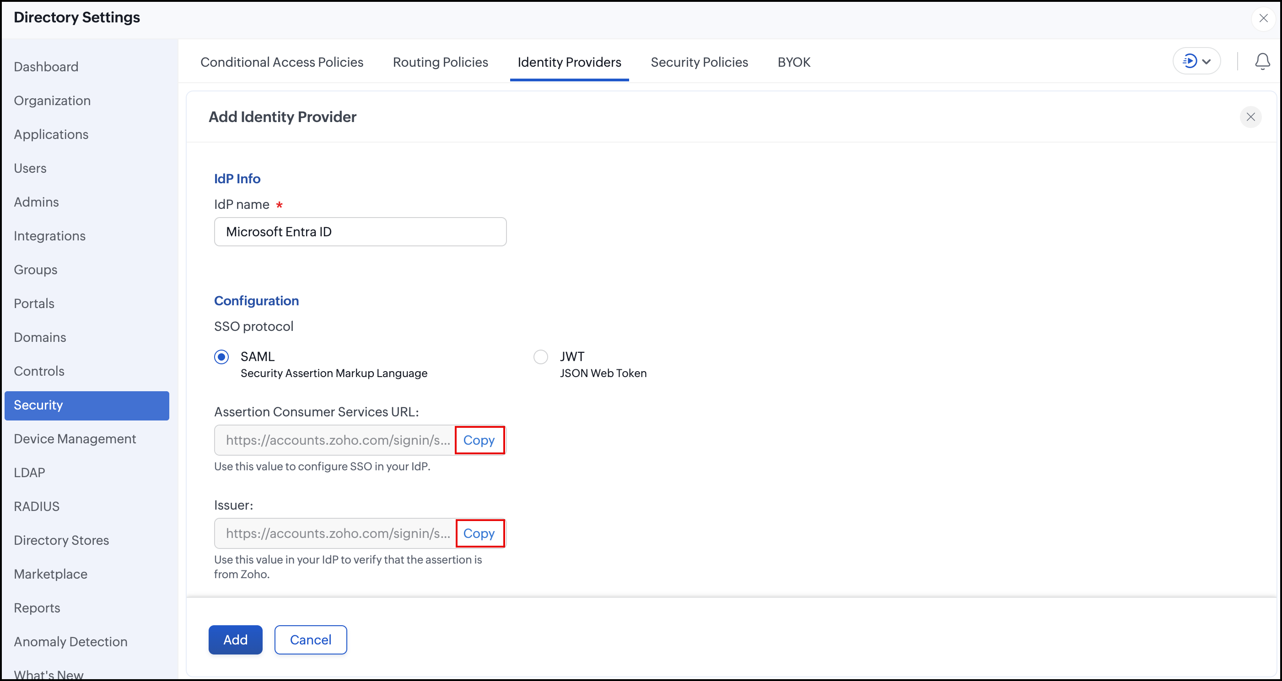Go to the Security Policies tab

(x=699, y=62)
